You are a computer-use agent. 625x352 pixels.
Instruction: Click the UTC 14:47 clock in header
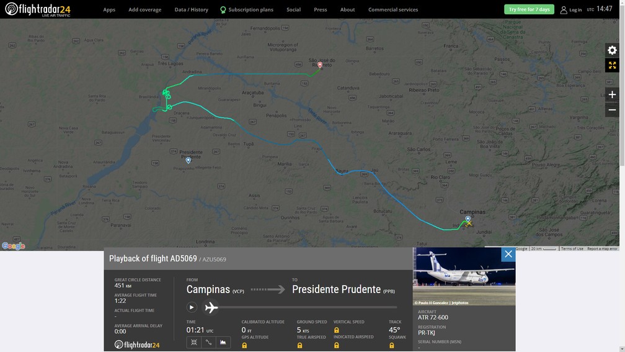pyautogui.click(x=600, y=9)
